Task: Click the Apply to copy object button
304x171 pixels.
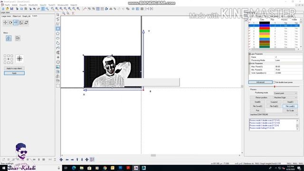Action: click(14, 68)
